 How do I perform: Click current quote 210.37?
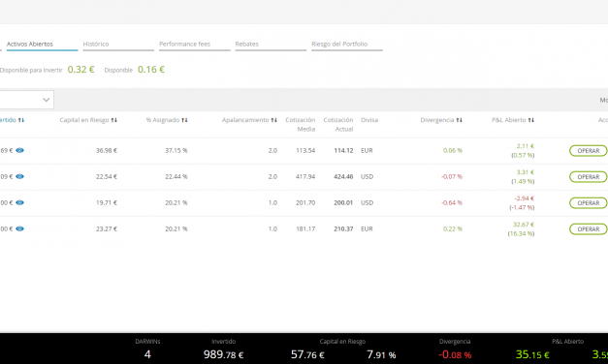(x=343, y=228)
